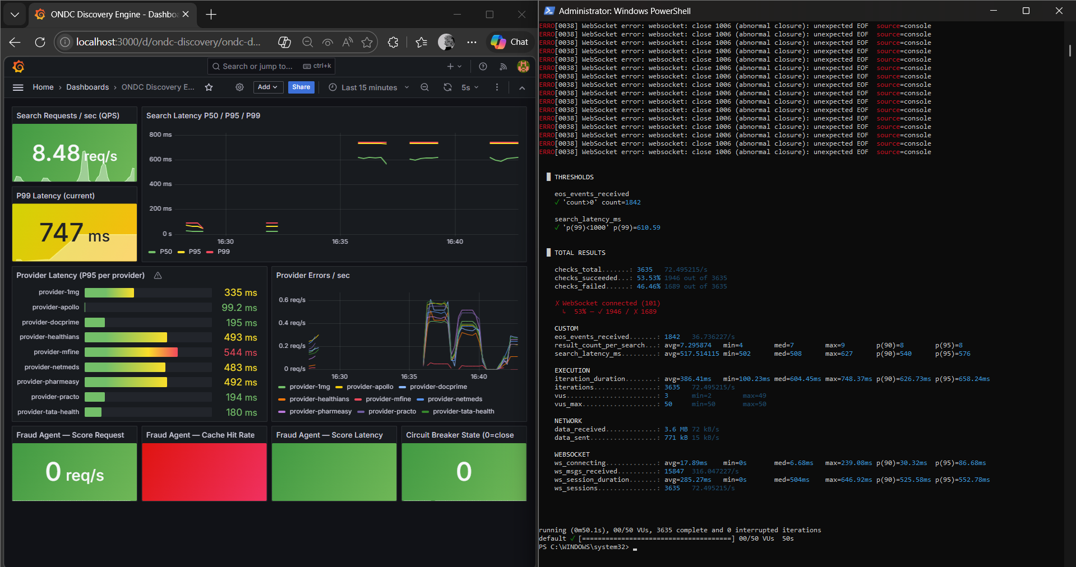The width and height of the screenshot is (1076, 567).
Task: Click the Grafana logo icon
Action: pyautogui.click(x=19, y=67)
